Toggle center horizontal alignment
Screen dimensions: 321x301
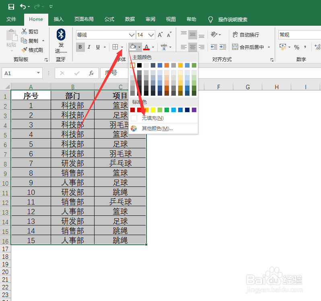pos(193,47)
